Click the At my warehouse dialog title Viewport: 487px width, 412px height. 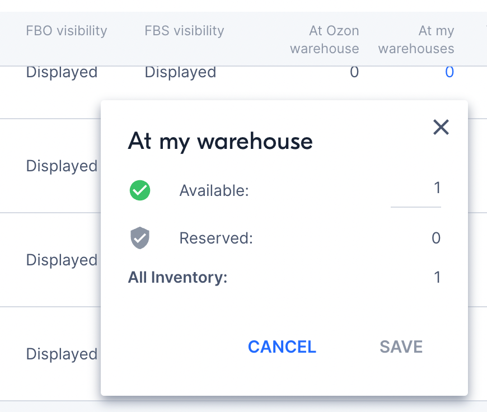tap(220, 141)
